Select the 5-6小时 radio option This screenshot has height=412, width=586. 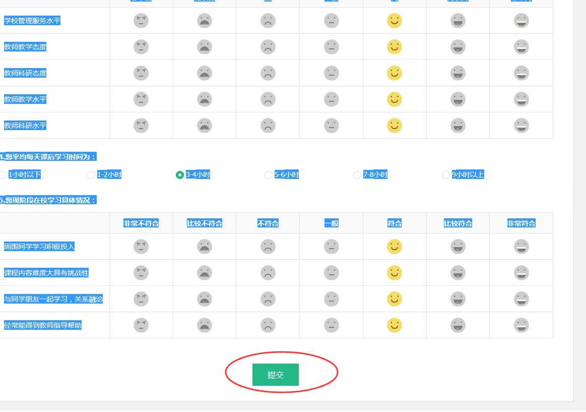click(269, 175)
